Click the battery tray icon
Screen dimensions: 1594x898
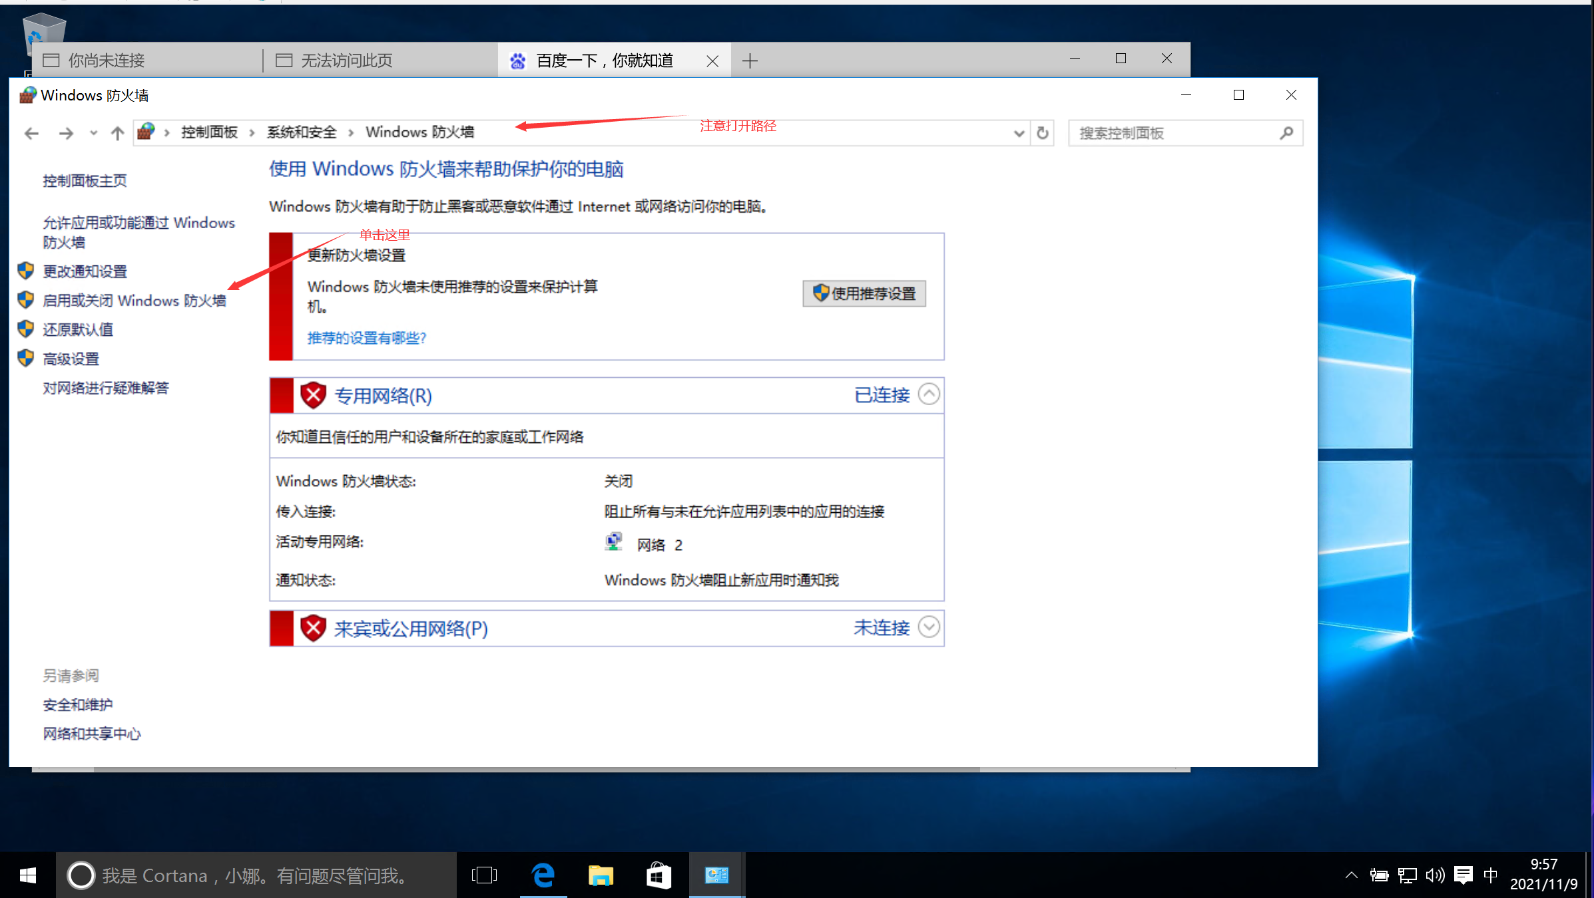pos(1379,875)
